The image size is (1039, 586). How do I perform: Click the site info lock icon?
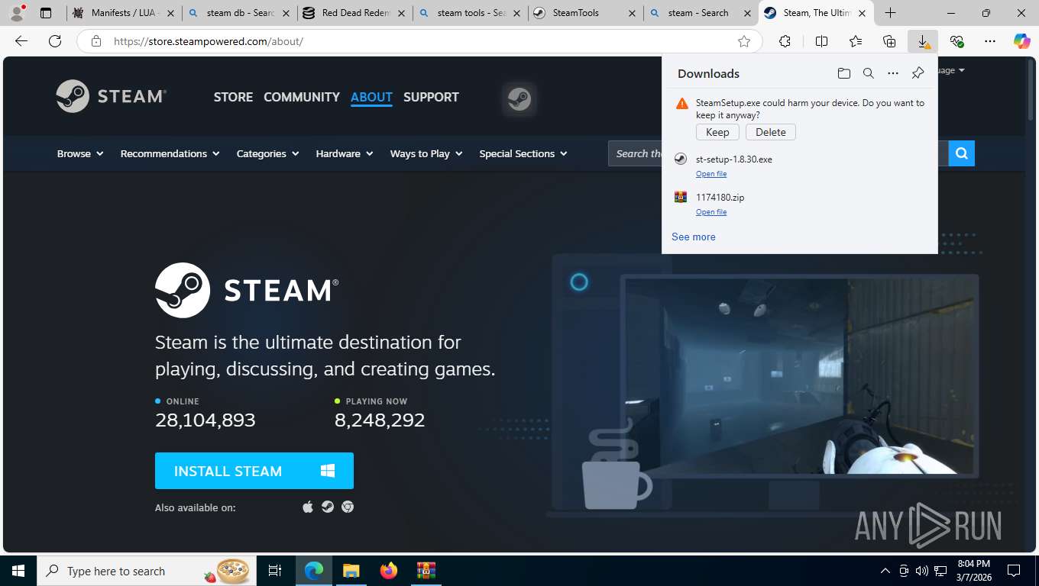pos(96,41)
